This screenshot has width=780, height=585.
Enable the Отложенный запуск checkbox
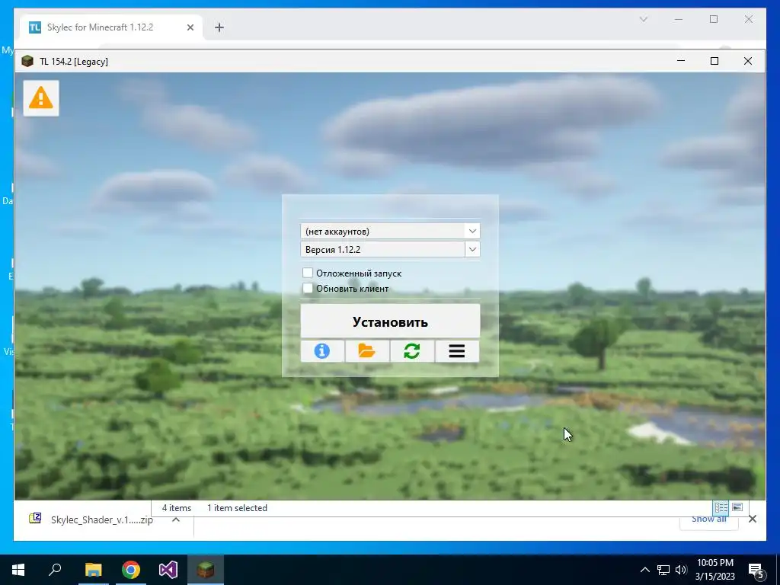308,273
